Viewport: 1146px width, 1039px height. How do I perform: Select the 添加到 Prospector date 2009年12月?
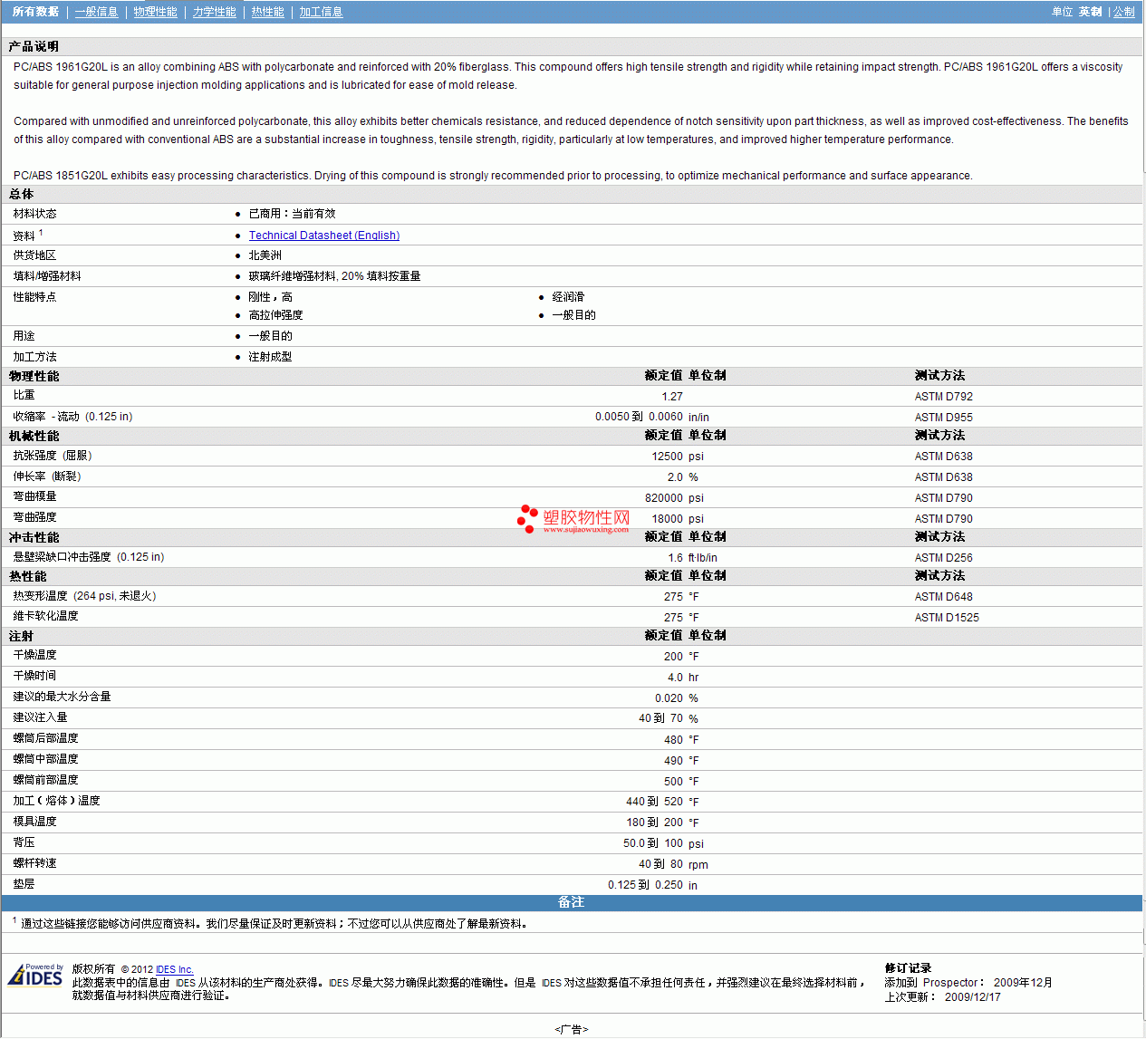(1023, 983)
